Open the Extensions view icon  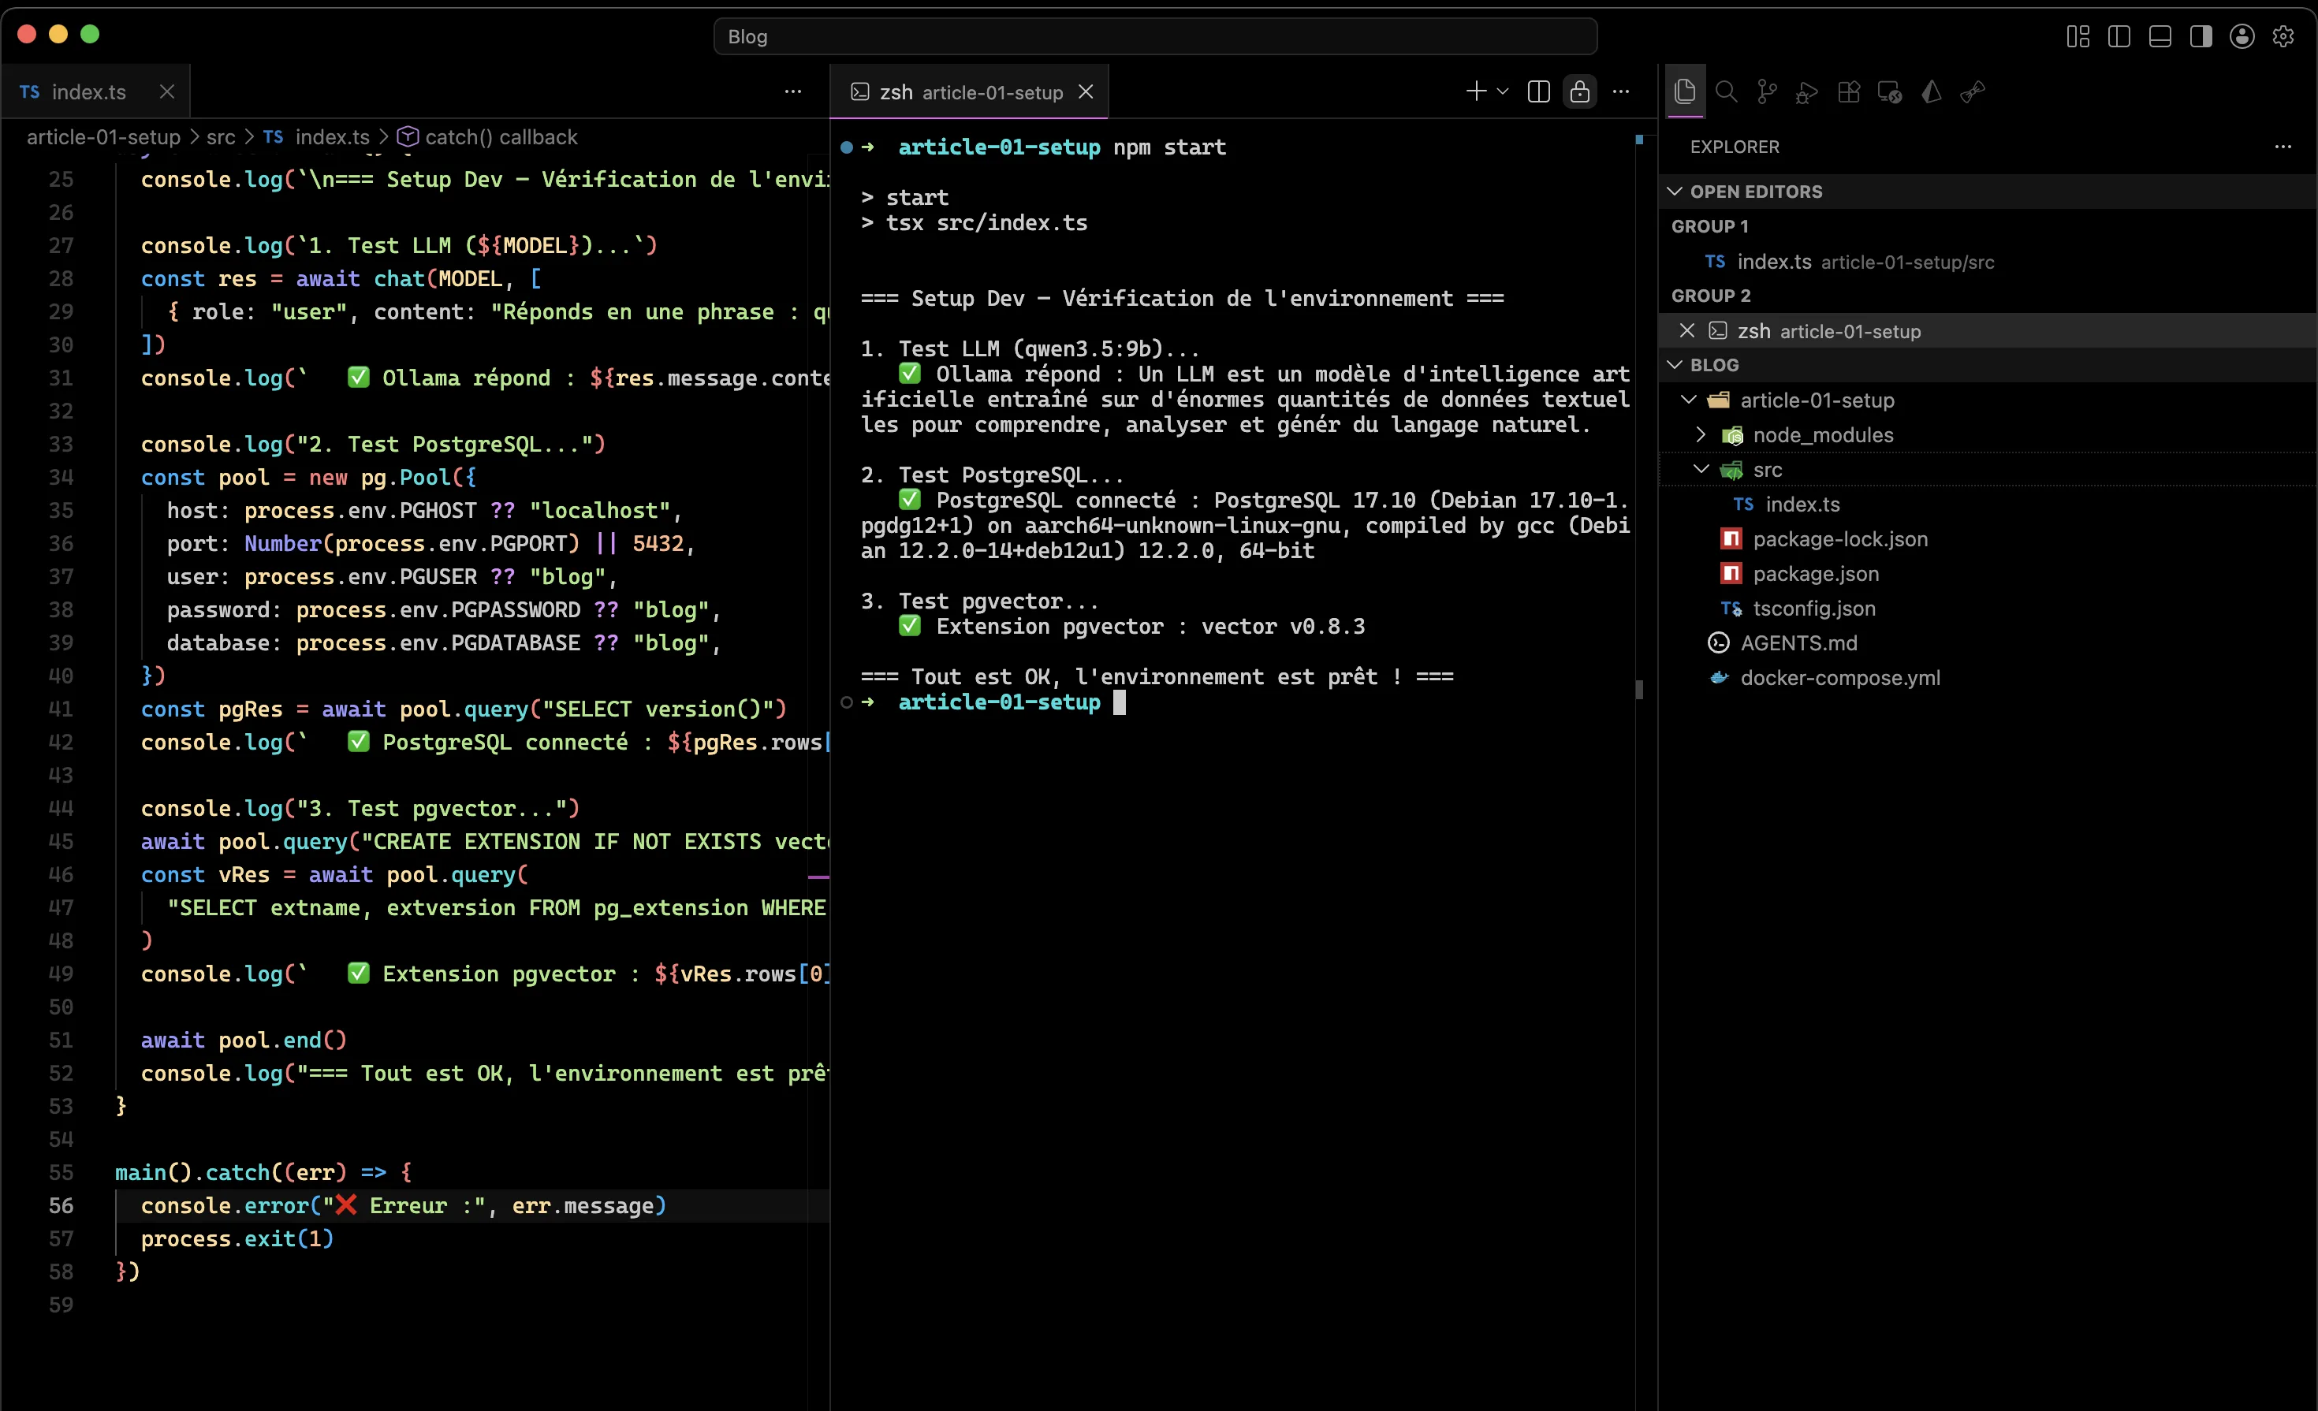pos(1849,91)
